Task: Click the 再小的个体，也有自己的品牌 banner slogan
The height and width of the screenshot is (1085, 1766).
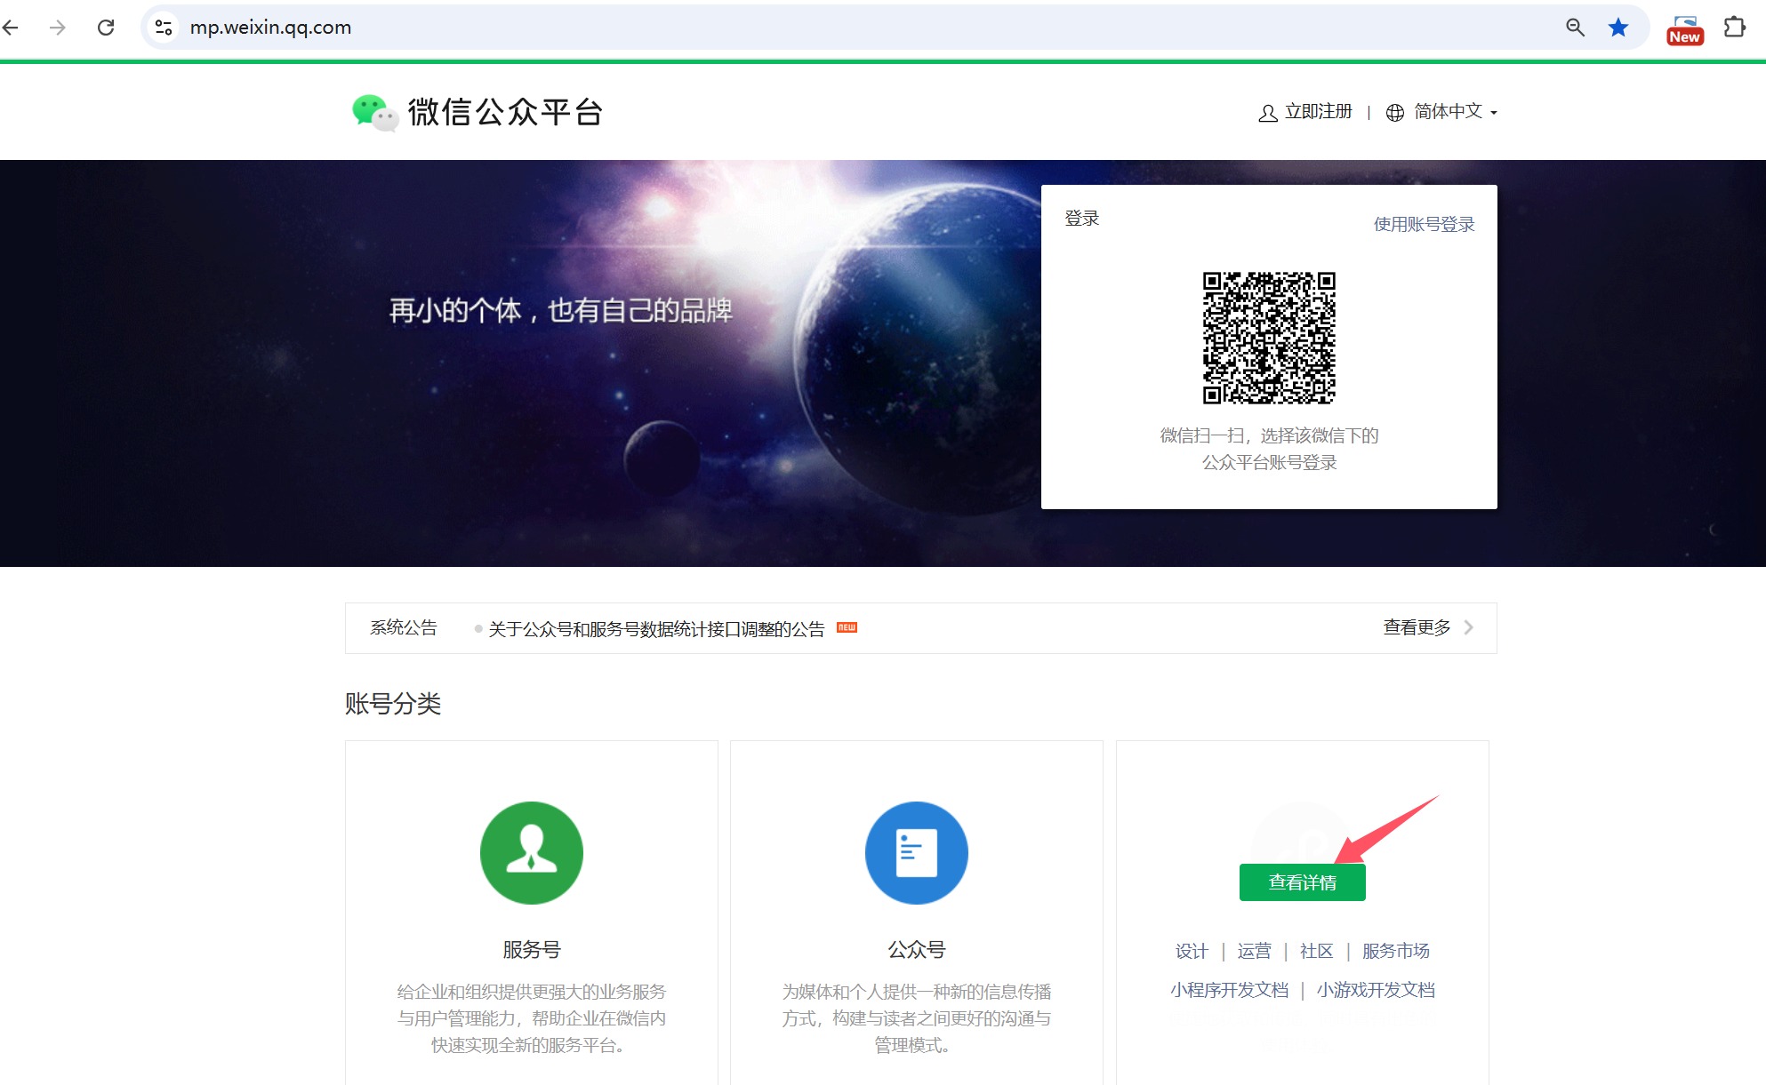Action: pos(561,310)
